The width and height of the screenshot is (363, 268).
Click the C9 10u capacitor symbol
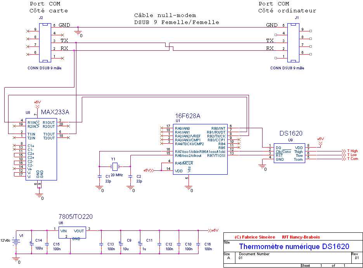[x=120, y=244]
